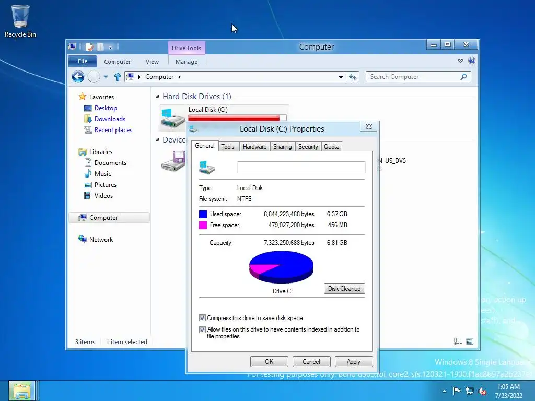Image resolution: width=535 pixels, height=401 pixels.
Task: Select the floppy drive device icon
Action: click(x=173, y=161)
